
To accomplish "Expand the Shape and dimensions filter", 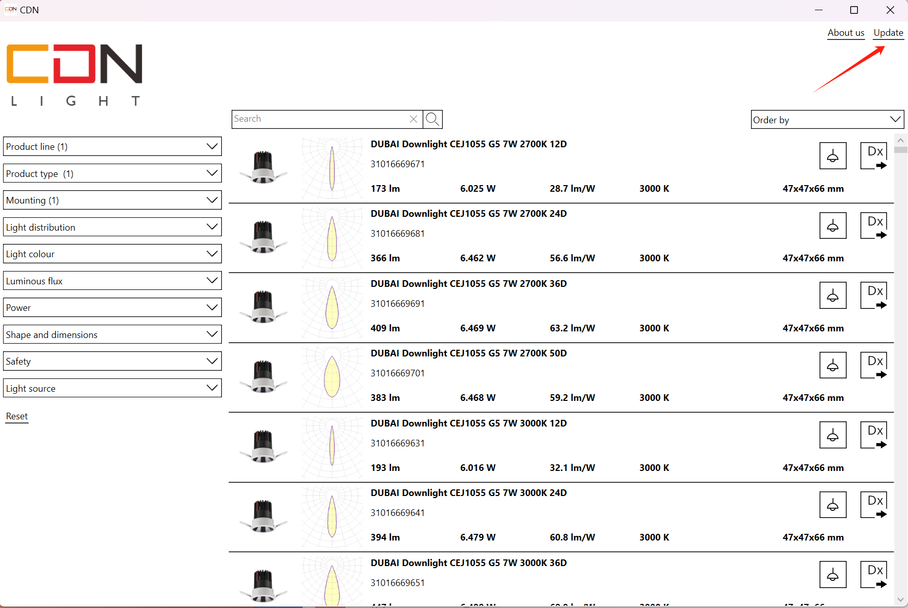I will click(112, 334).
